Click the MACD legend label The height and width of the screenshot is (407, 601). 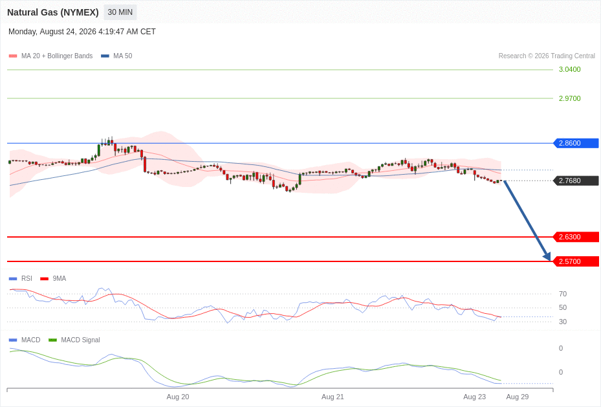click(x=31, y=340)
